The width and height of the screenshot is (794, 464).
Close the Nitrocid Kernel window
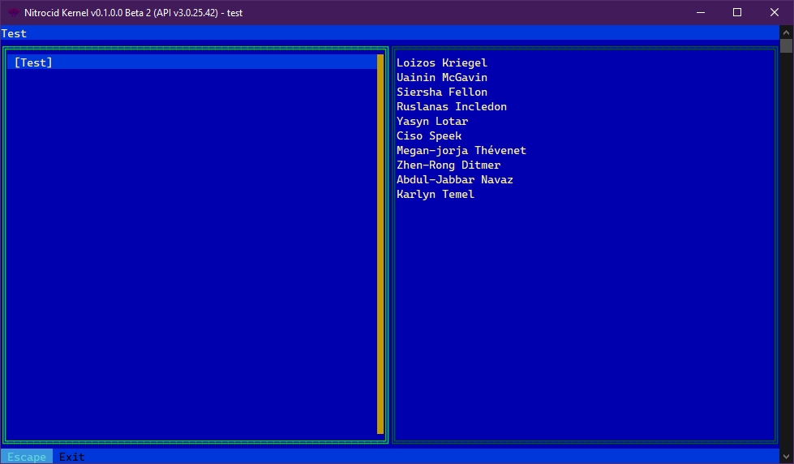[x=775, y=12]
